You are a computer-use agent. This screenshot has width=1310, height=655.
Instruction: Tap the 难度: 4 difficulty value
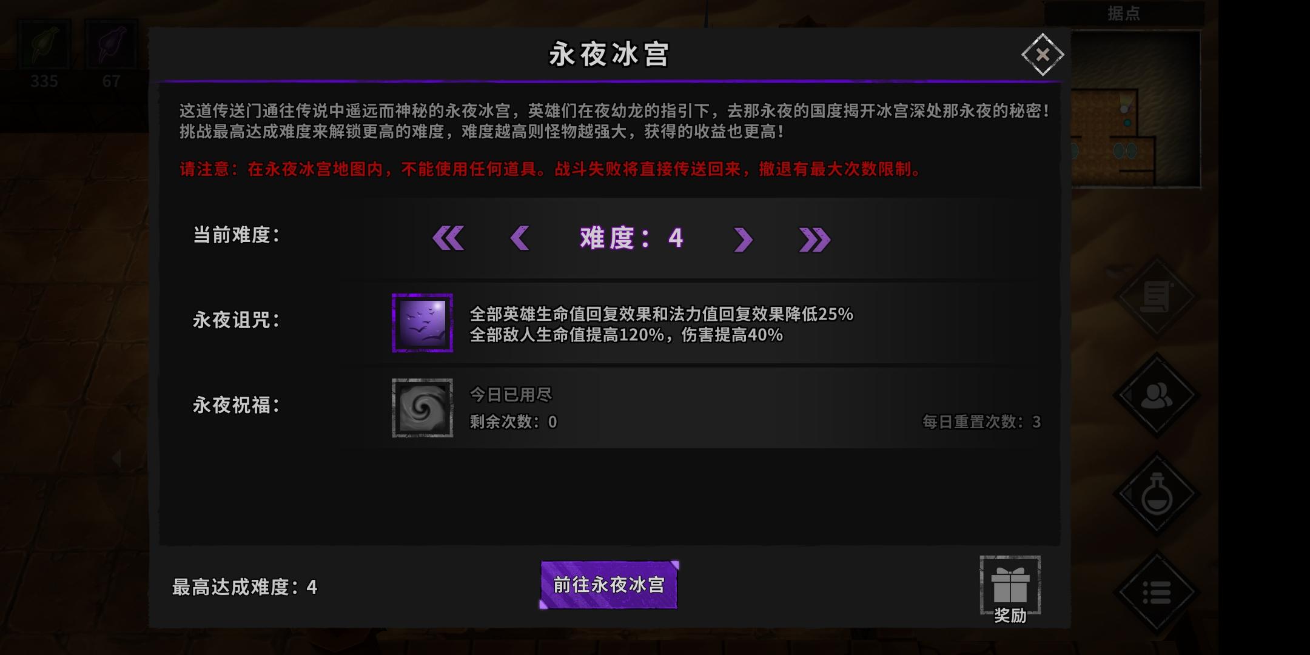coord(631,238)
